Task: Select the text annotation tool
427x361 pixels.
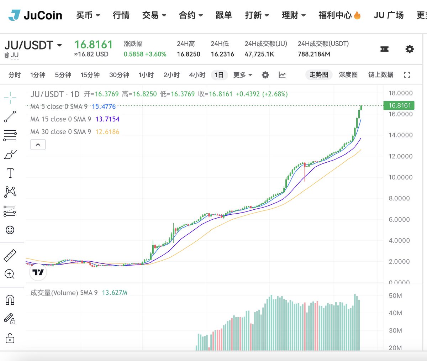Action: tap(10, 173)
